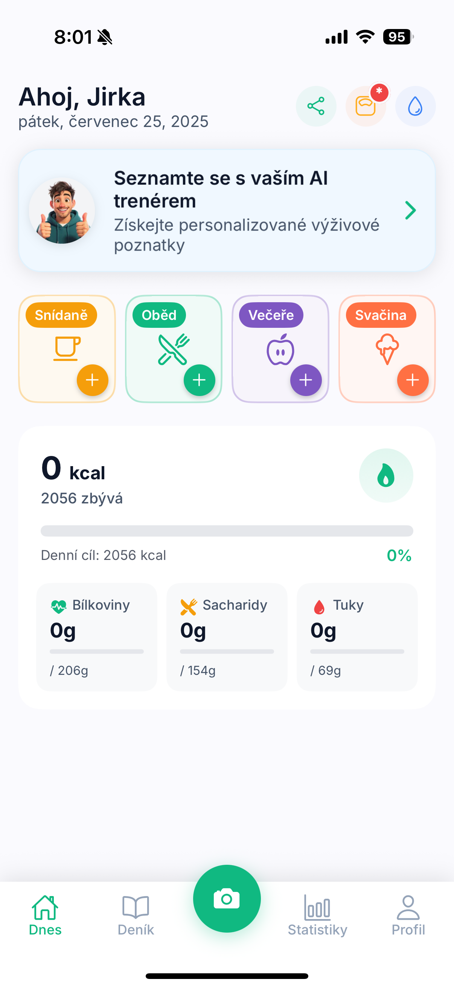The image size is (454, 988).
Task: Open the weight scale icon with badge
Action: point(366,106)
